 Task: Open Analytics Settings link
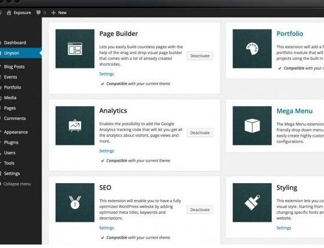(107, 151)
